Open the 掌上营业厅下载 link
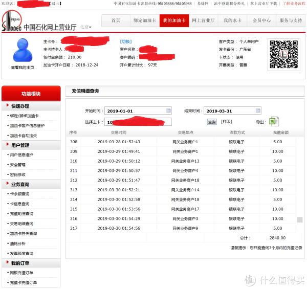 264,4
